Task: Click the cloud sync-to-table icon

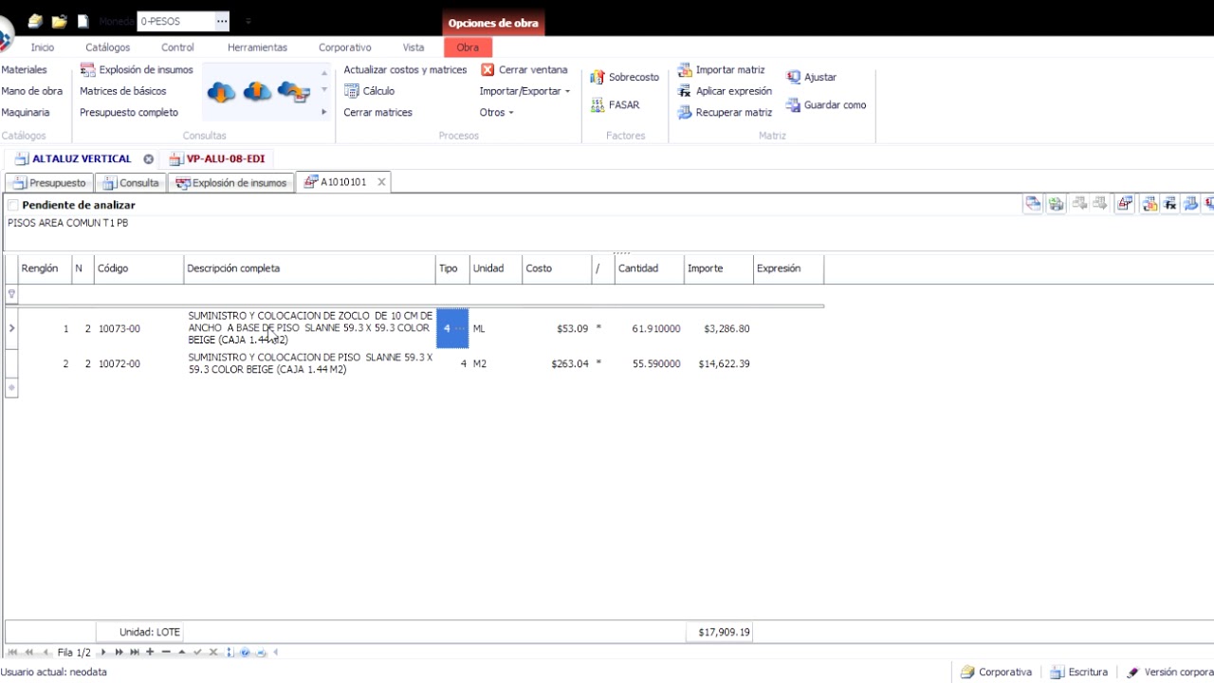Action: pos(294,92)
